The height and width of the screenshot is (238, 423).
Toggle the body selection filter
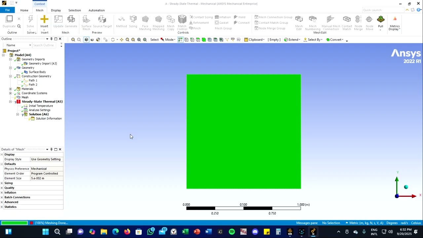204,40
